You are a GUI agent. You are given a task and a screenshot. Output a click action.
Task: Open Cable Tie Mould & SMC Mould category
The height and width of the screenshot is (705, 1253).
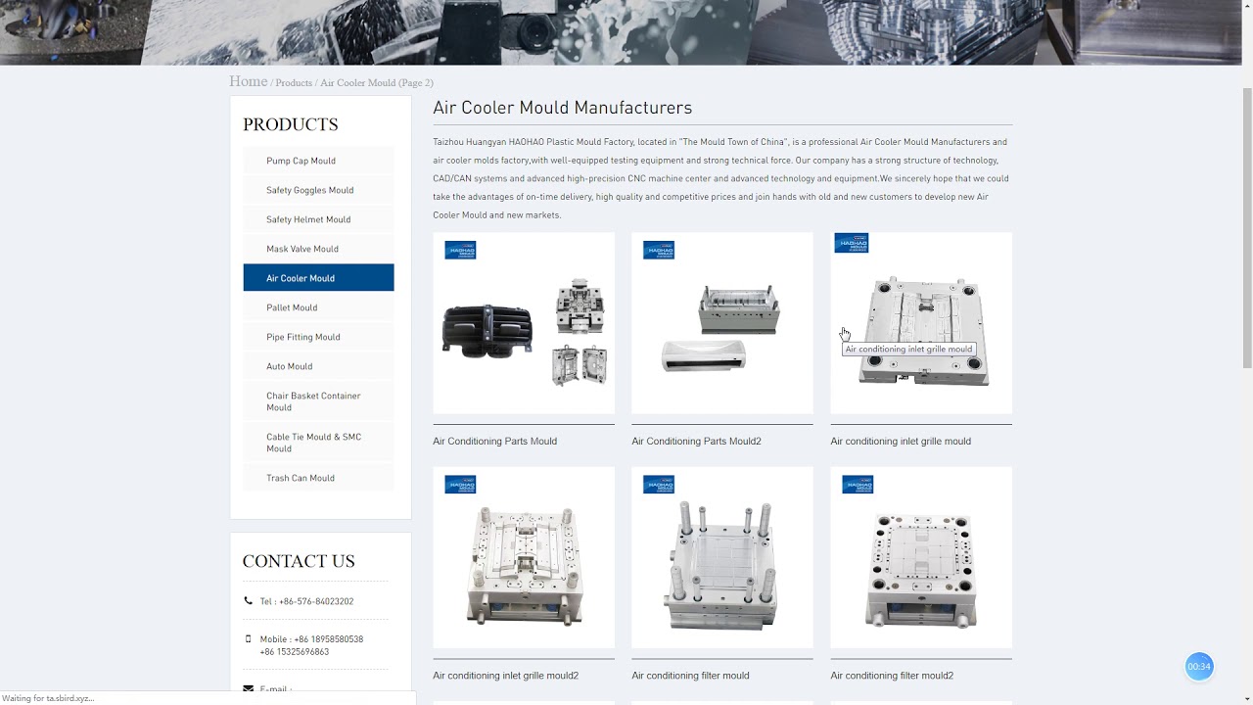(x=318, y=443)
